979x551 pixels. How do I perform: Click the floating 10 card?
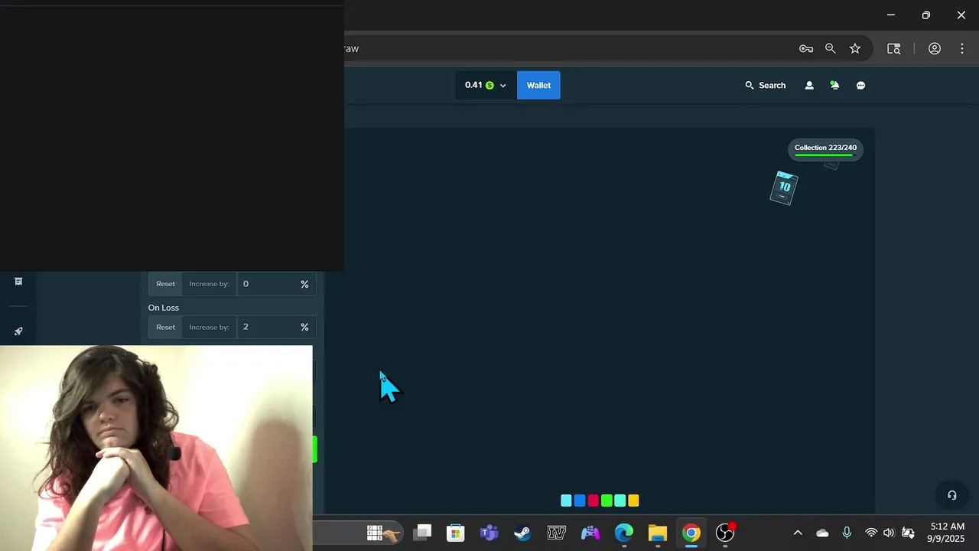point(784,188)
